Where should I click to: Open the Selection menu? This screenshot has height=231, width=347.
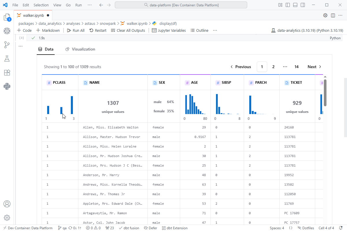click(41, 5)
